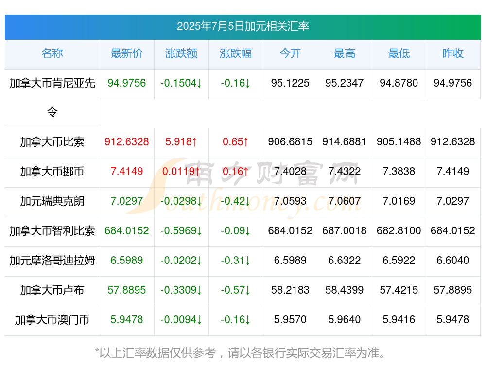Click the percentage change -0.09↓
This screenshot has height=368, width=486.
[236, 231]
